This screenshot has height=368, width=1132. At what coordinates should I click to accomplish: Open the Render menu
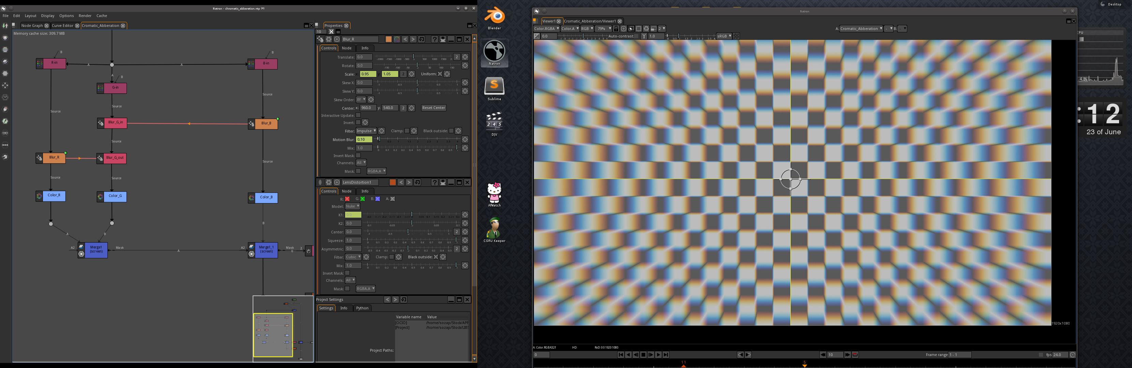click(85, 16)
